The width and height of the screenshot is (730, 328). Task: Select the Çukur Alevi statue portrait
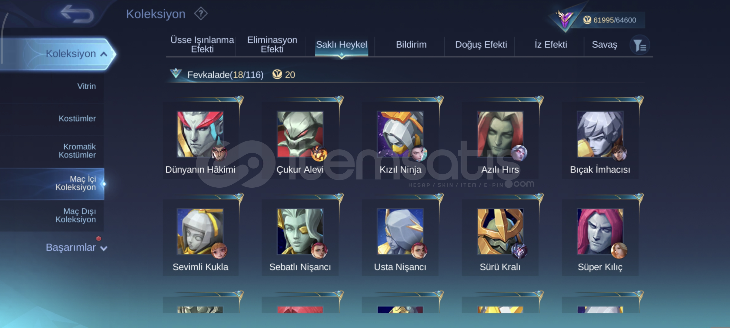pos(300,134)
